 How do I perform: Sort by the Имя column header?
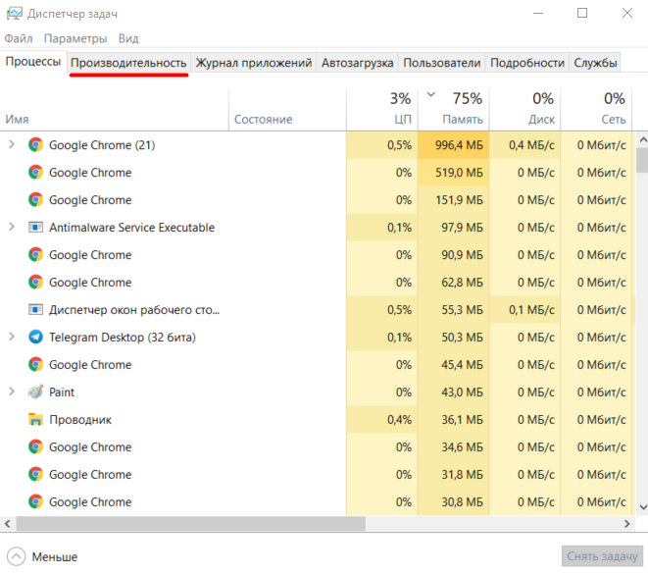[x=114, y=110]
